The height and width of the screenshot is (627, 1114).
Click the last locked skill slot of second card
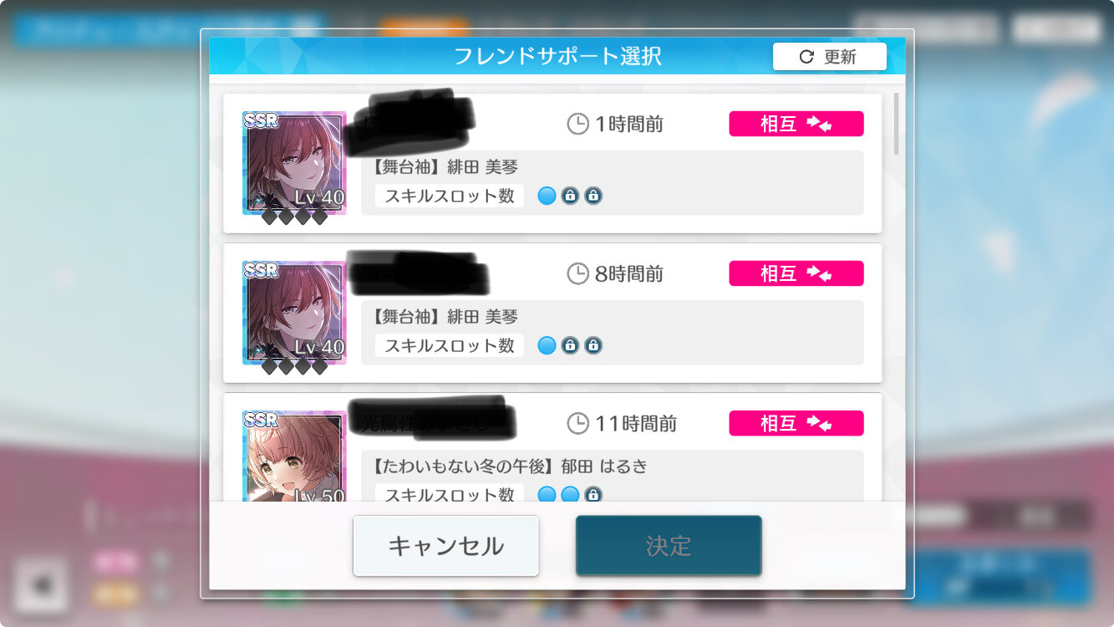tap(593, 345)
